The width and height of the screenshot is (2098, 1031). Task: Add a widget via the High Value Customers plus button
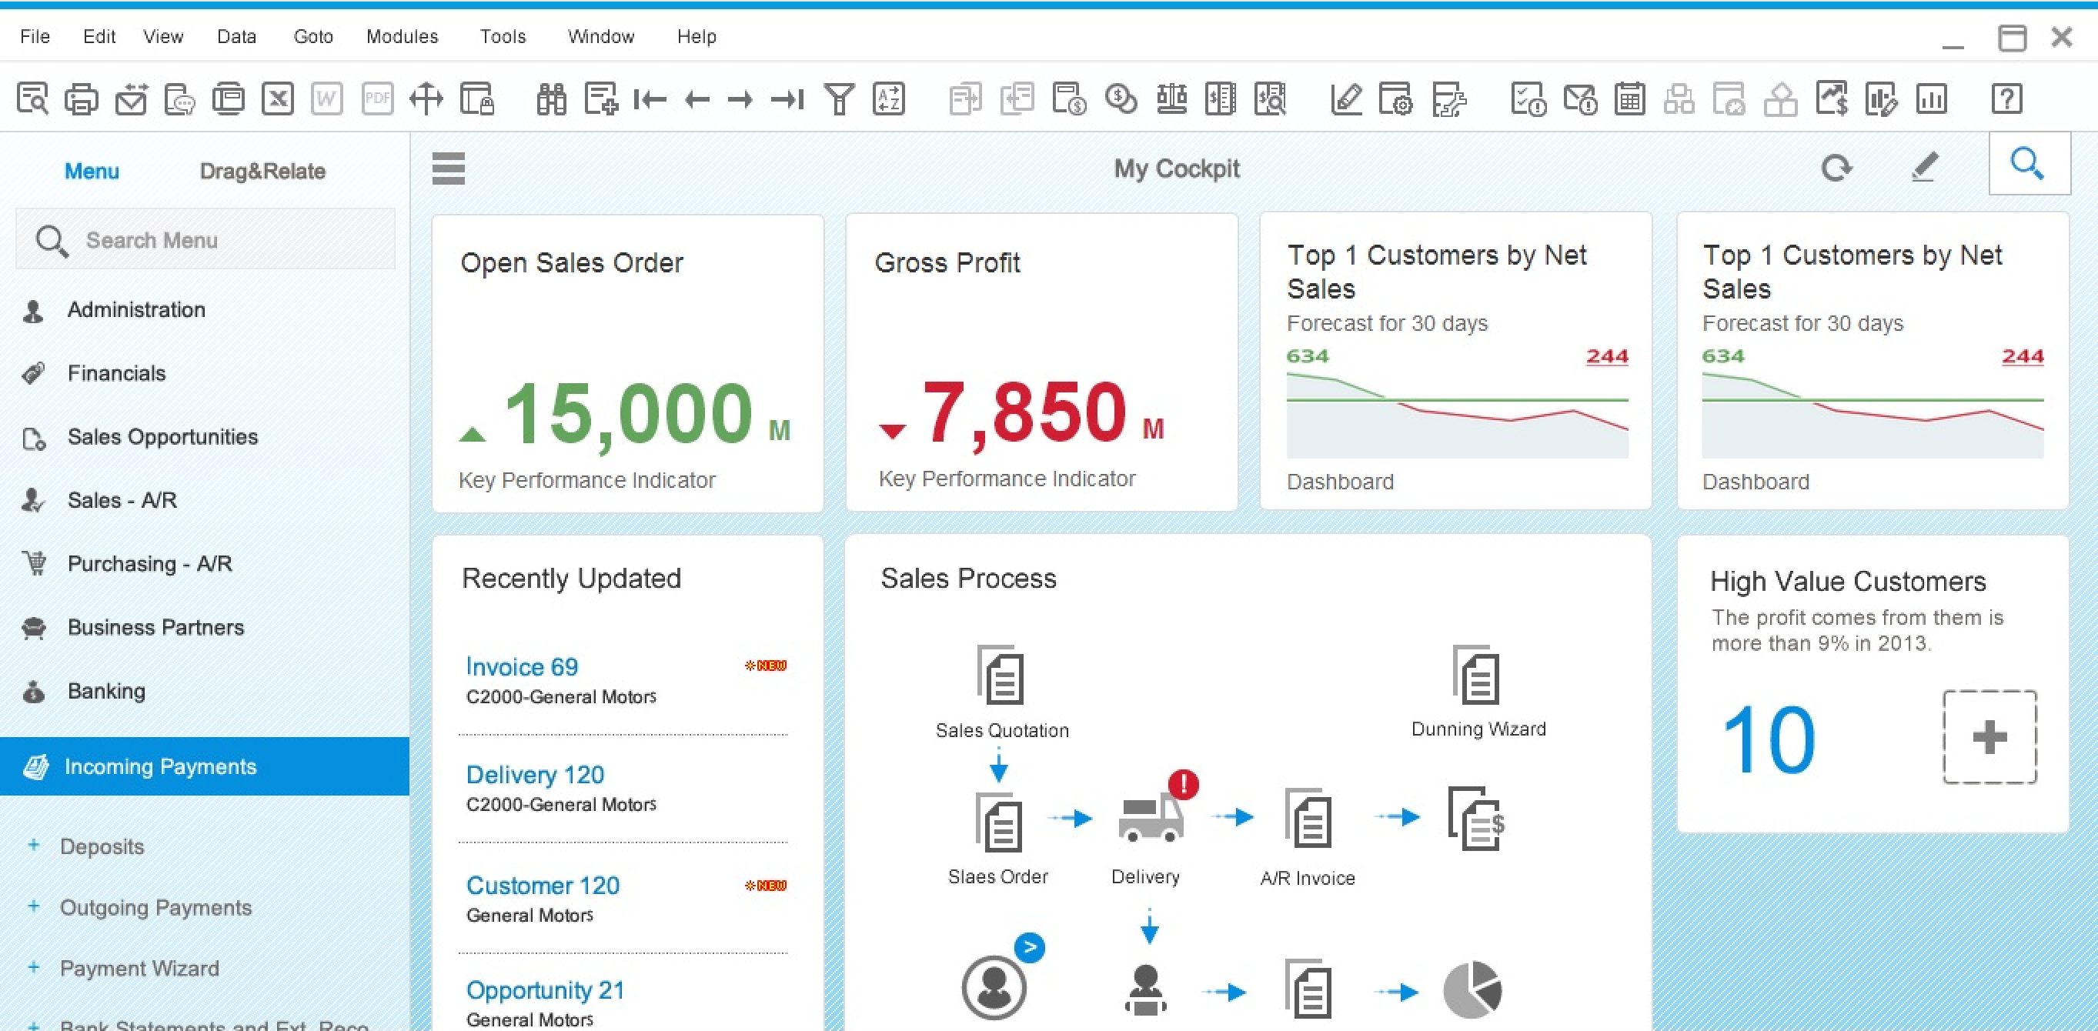(1989, 738)
